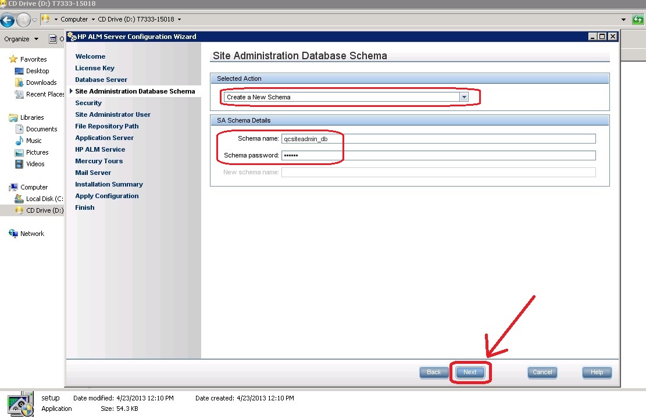This screenshot has width=646, height=419.
Task: Click the Schema name input field
Action: (x=438, y=139)
